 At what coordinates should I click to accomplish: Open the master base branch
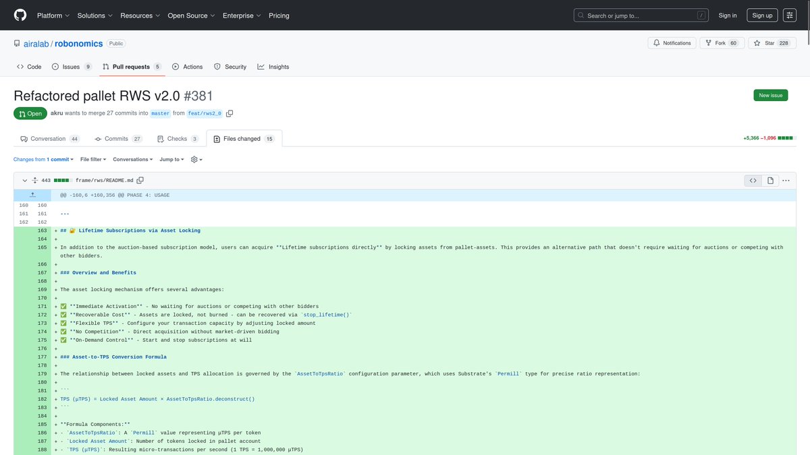click(x=160, y=113)
